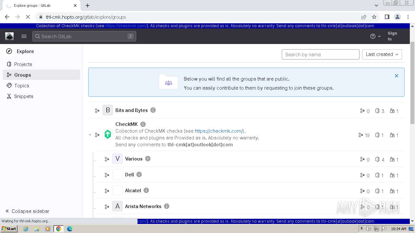This screenshot has height=233, width=415.
Task: Focus the Search GitLab field
Action: pos(84,36)
